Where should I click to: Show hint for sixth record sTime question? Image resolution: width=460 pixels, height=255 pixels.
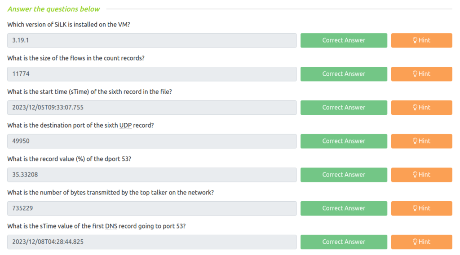click(421, 108)
